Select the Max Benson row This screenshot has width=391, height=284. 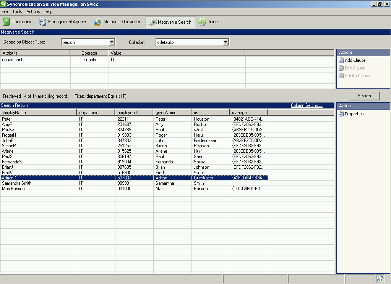click(x=134, y=189)
